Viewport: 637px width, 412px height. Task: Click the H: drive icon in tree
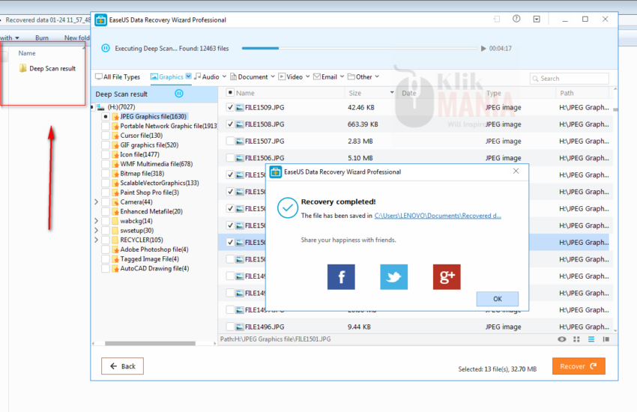(x=100, y=107)
